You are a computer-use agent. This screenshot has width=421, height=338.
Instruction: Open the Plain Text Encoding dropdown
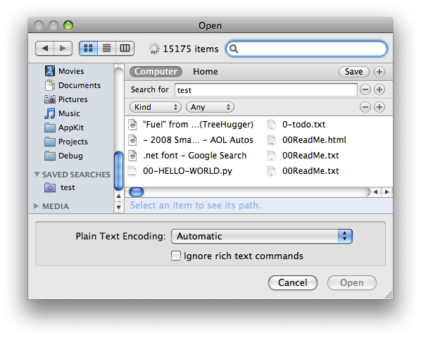click(262, 237)
